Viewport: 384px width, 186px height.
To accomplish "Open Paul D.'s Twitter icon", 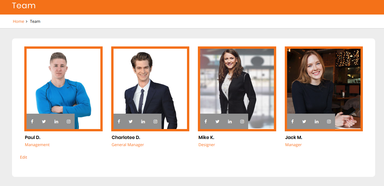I will 44,121.
